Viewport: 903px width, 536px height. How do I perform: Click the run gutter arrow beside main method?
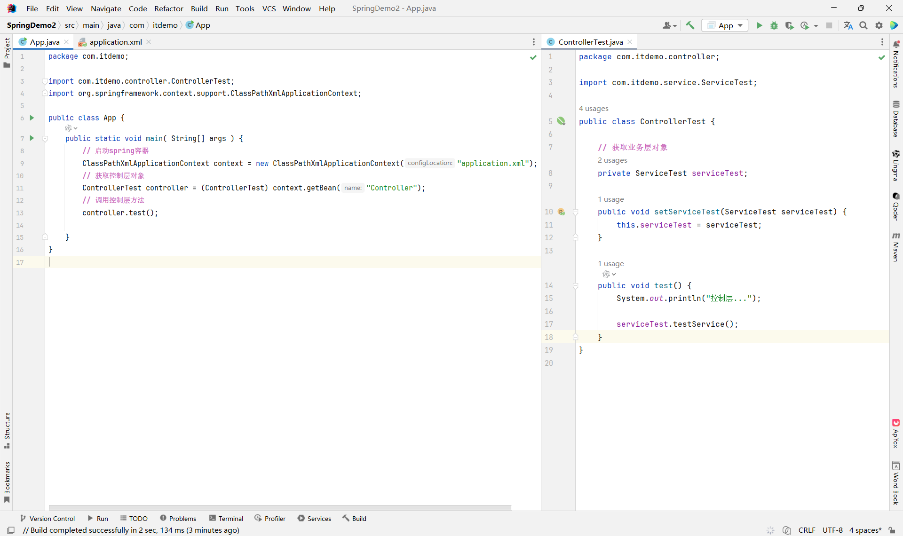pos(32,138)
